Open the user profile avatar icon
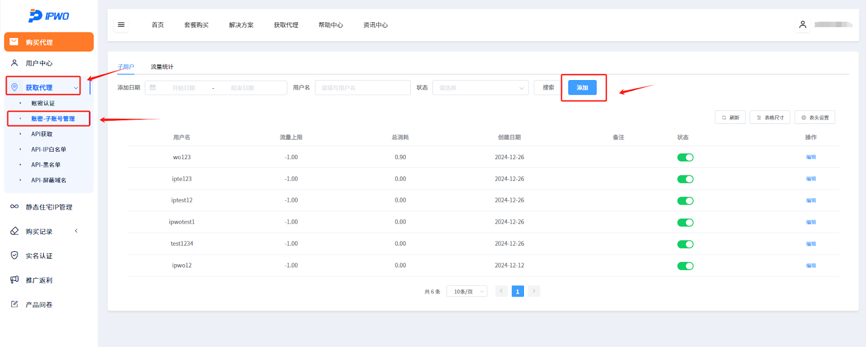This screenshot has height=347, width=866. tap(803, 25)
